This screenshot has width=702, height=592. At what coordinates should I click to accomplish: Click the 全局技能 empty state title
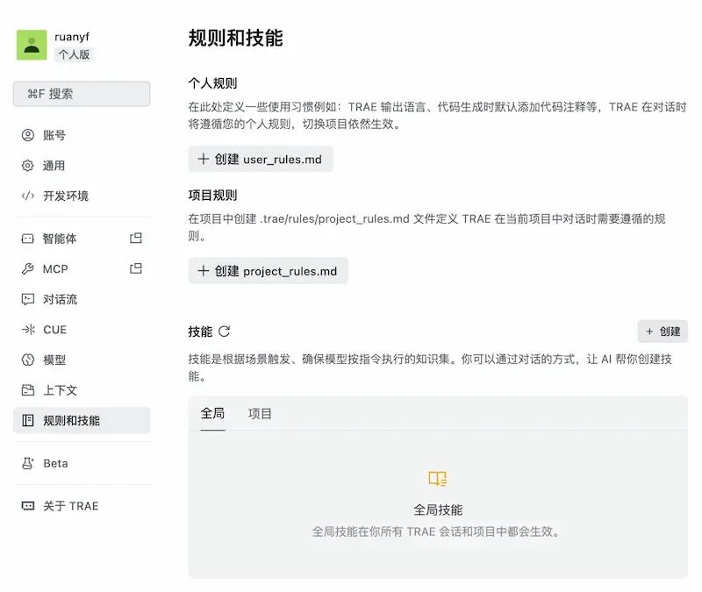[x=438, y=510]
